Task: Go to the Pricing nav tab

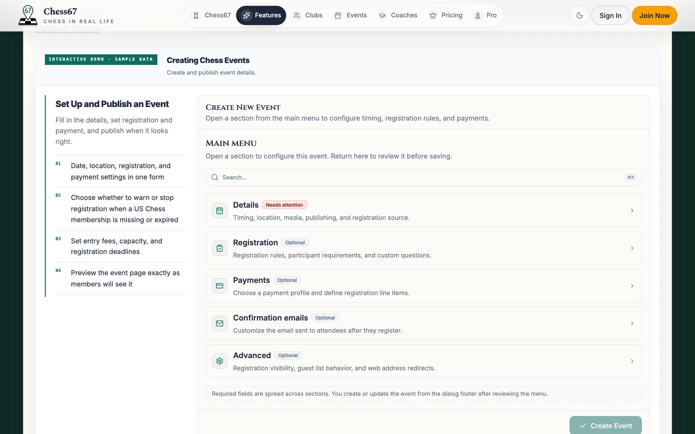Action: pos(445,15)
